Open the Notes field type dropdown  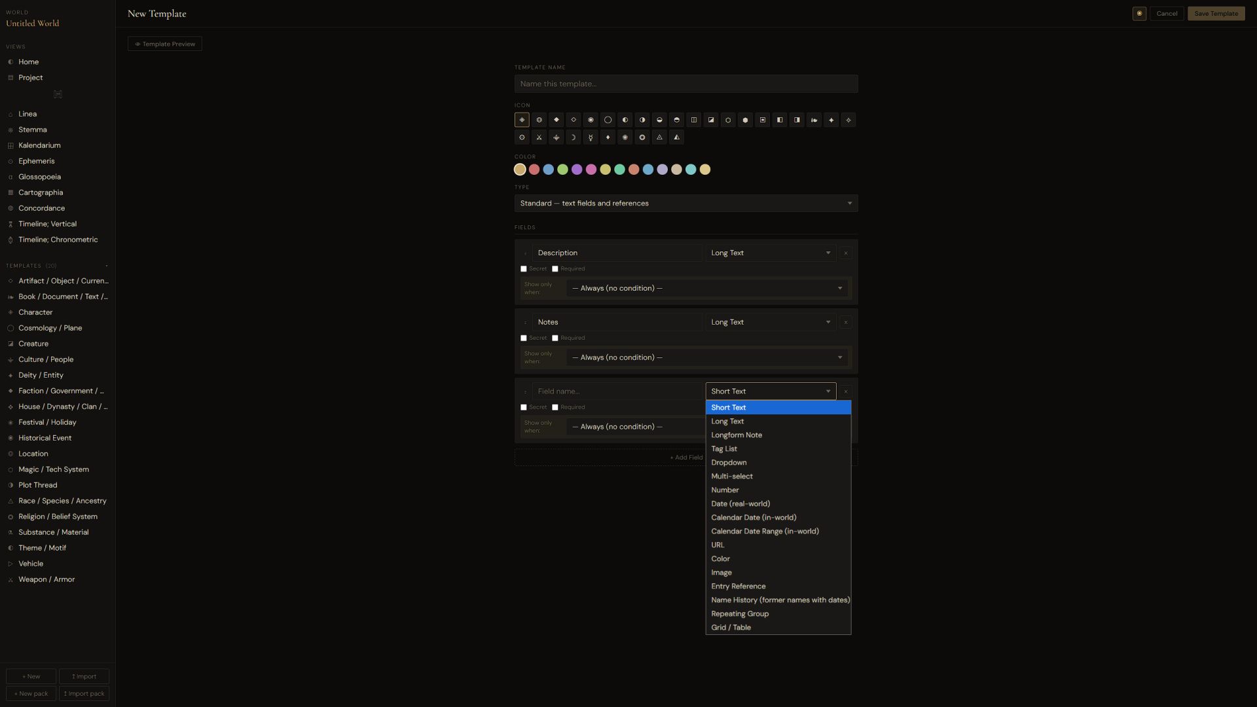[x=771, y=323]
